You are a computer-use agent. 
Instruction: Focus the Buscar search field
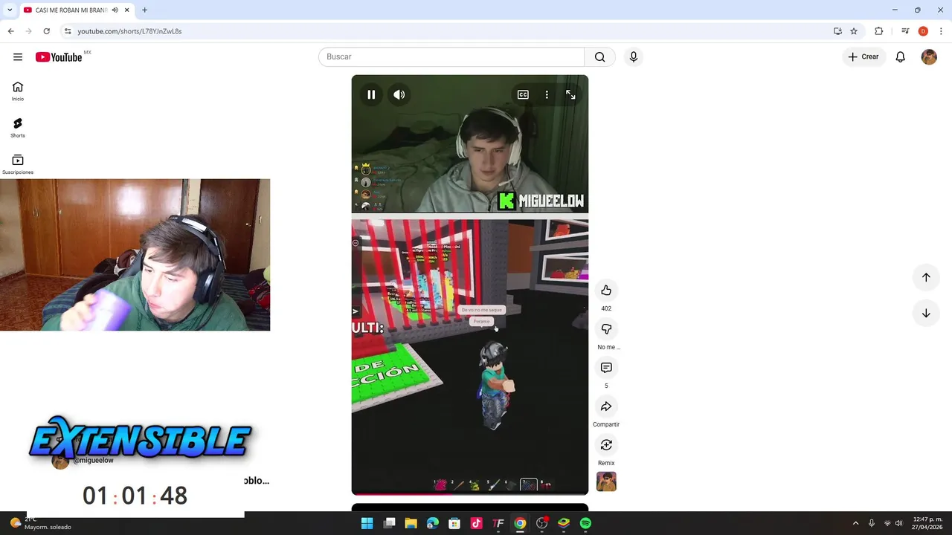coord(451,56)
